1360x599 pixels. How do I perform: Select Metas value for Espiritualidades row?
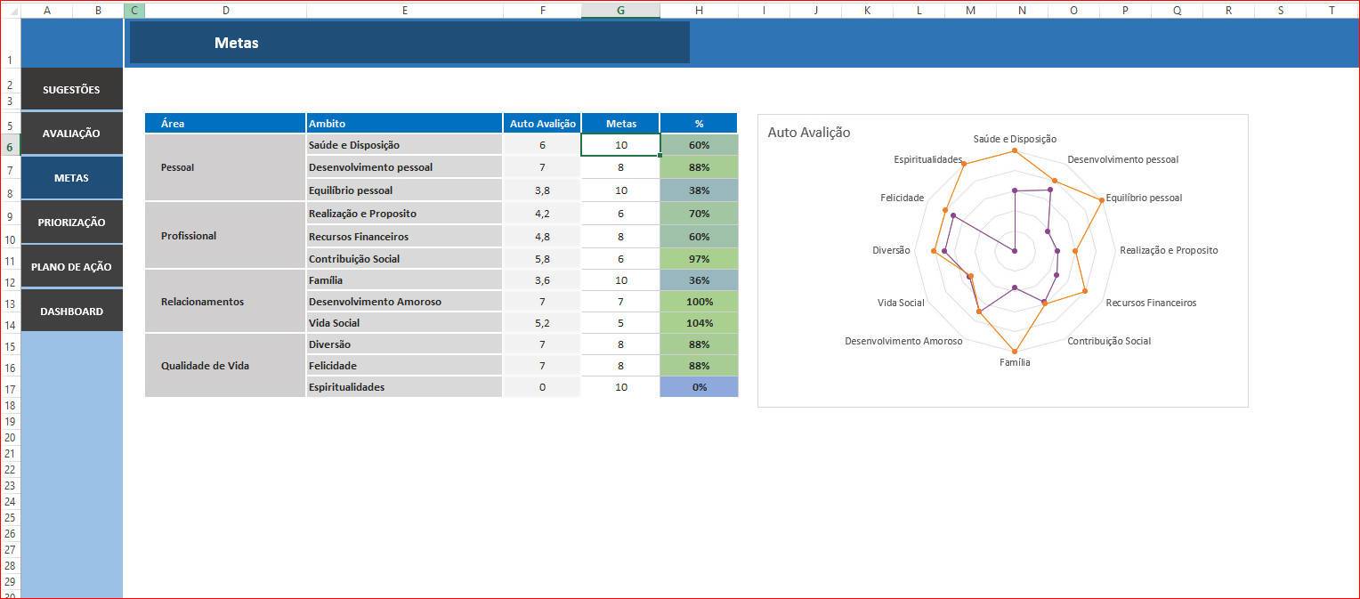pyautogui.click(x=620, y=387)
